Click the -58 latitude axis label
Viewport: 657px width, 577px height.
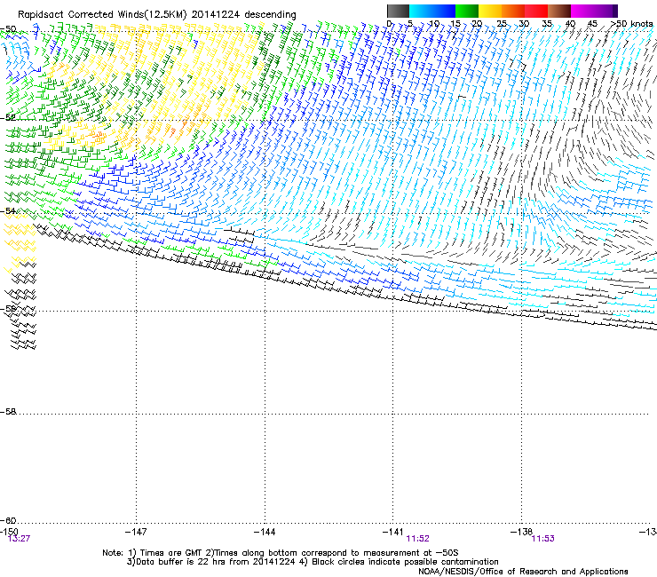[x=8, y=412]
